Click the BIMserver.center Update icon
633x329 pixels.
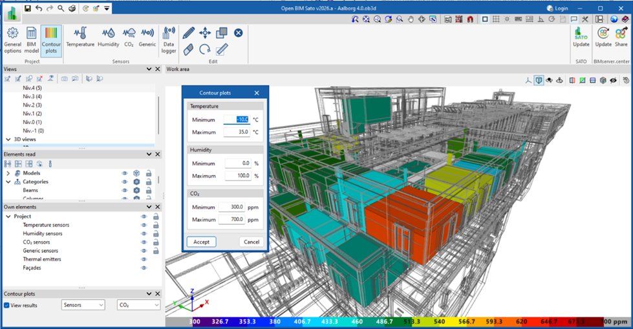[x=603, y=37]
